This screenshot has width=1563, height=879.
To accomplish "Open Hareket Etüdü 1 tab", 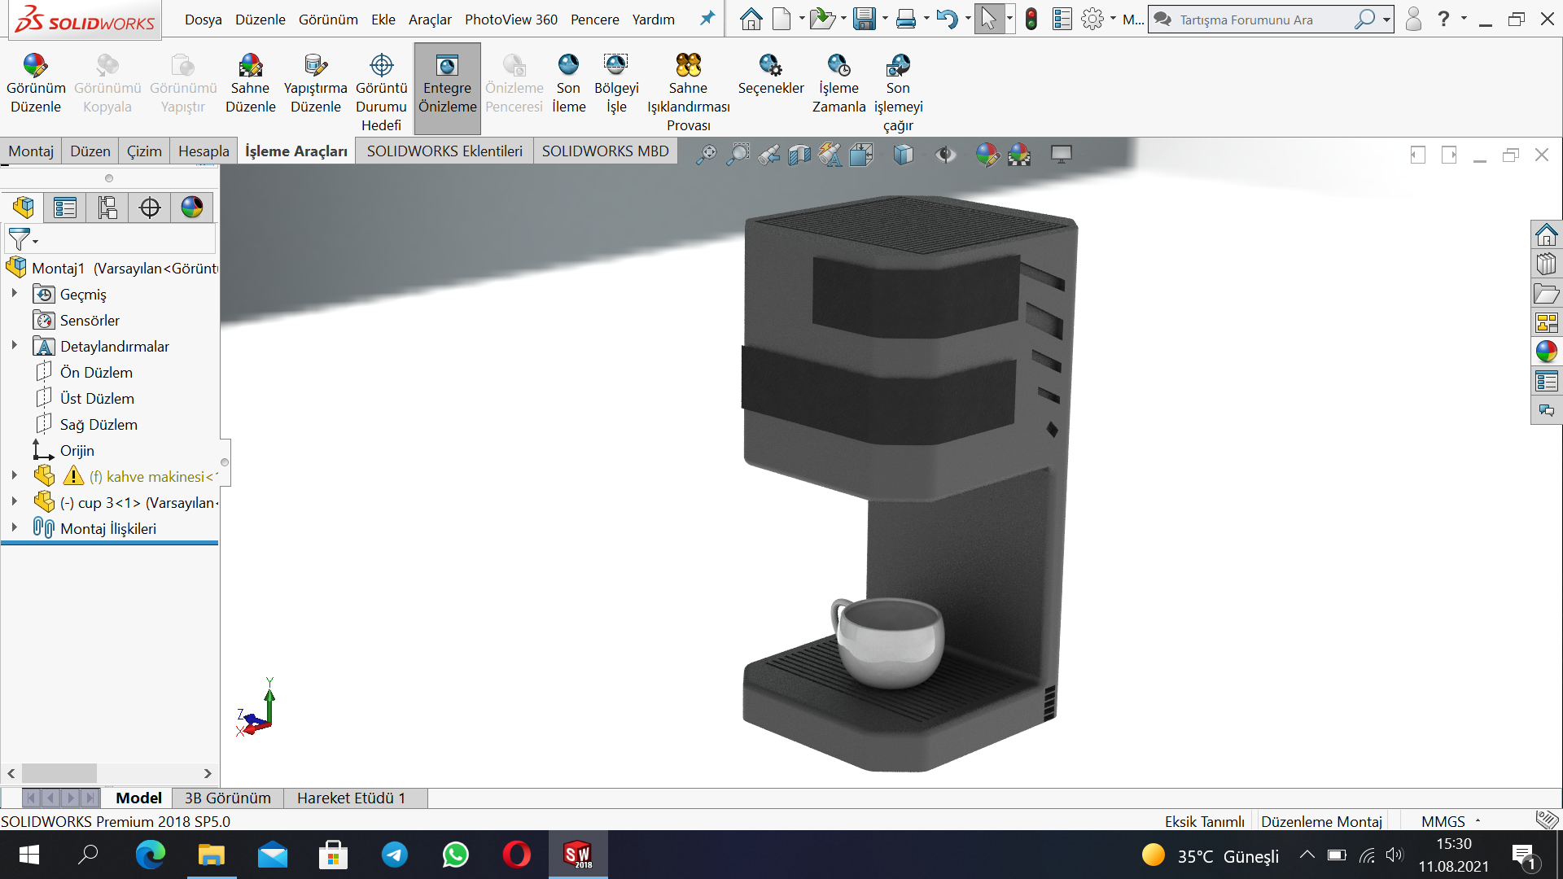I will pos(351,798).
